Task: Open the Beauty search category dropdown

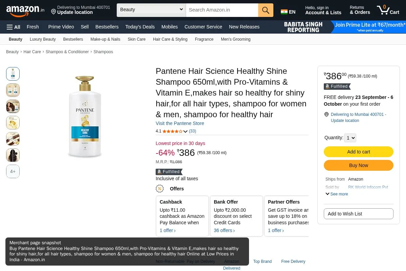Action: (151, 10)
